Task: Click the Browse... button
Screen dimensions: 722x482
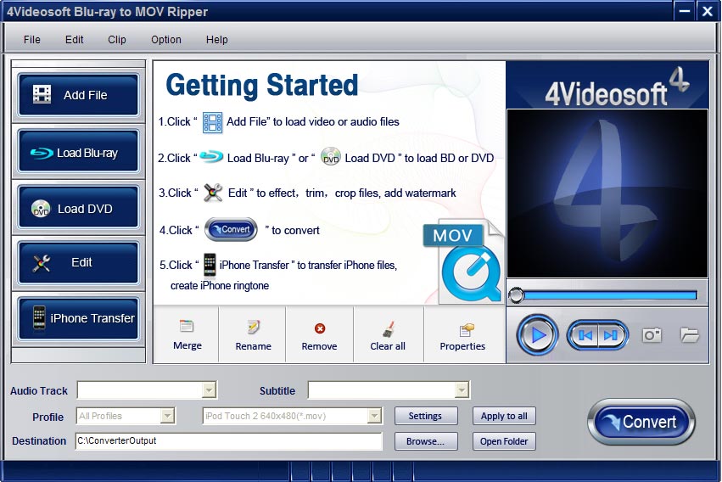Action: (425, 441)
